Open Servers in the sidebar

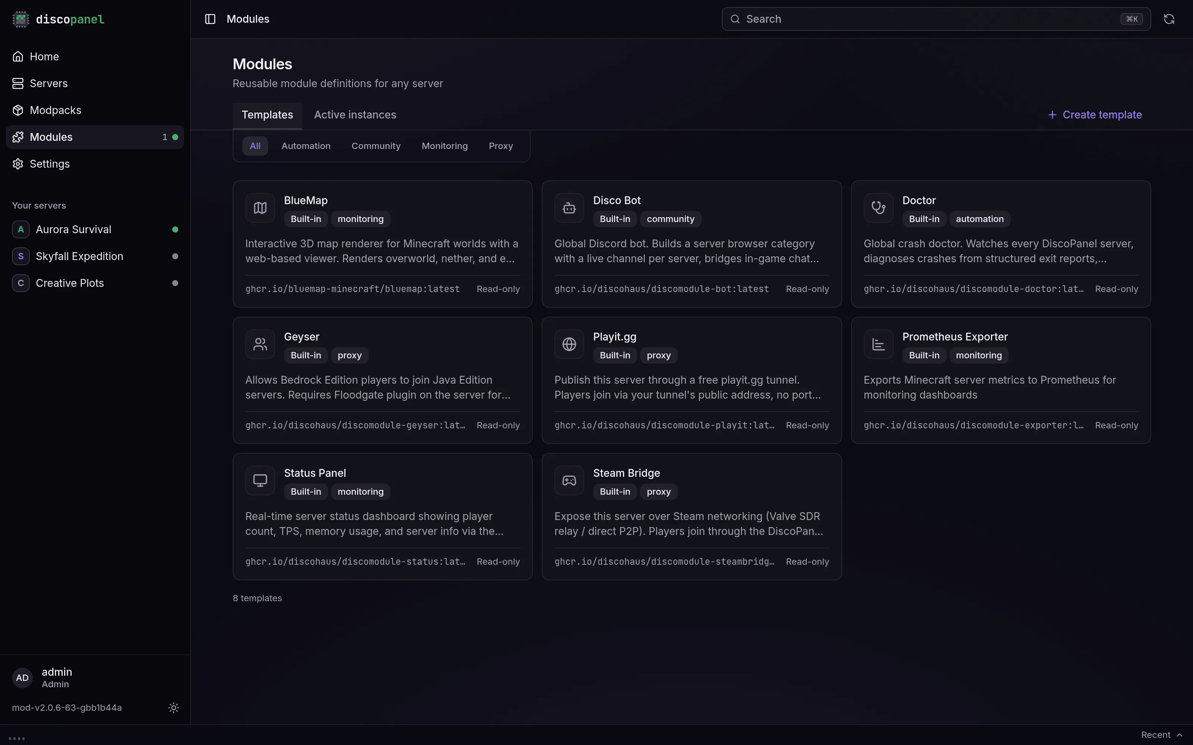click(x=95, y=83)
